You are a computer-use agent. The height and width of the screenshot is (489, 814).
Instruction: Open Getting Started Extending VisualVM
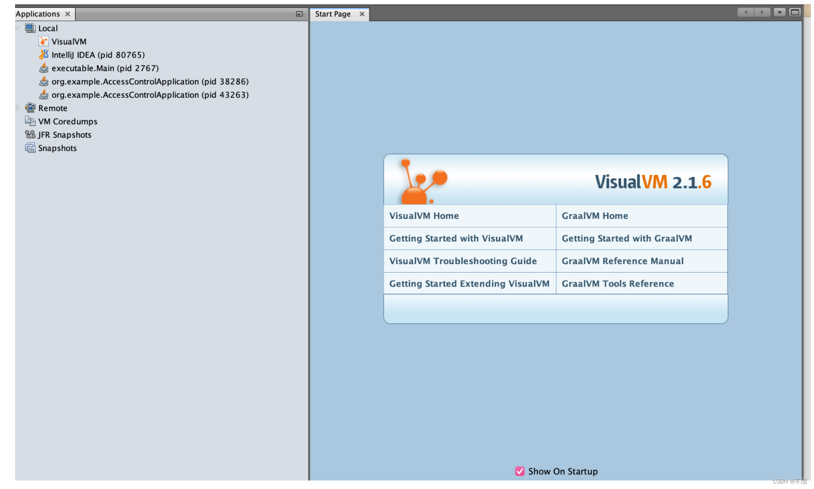coord(469,284)
